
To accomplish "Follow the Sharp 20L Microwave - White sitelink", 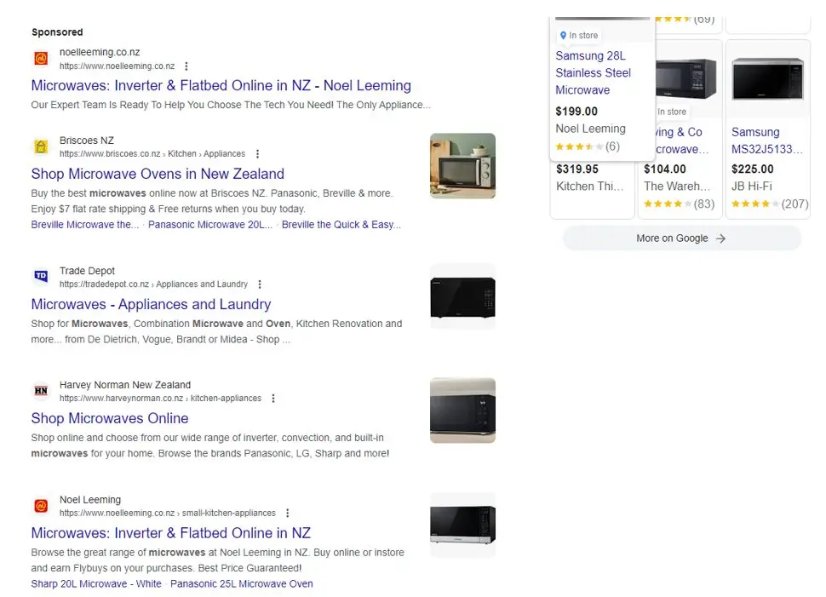I will click(x=95, y=583).
